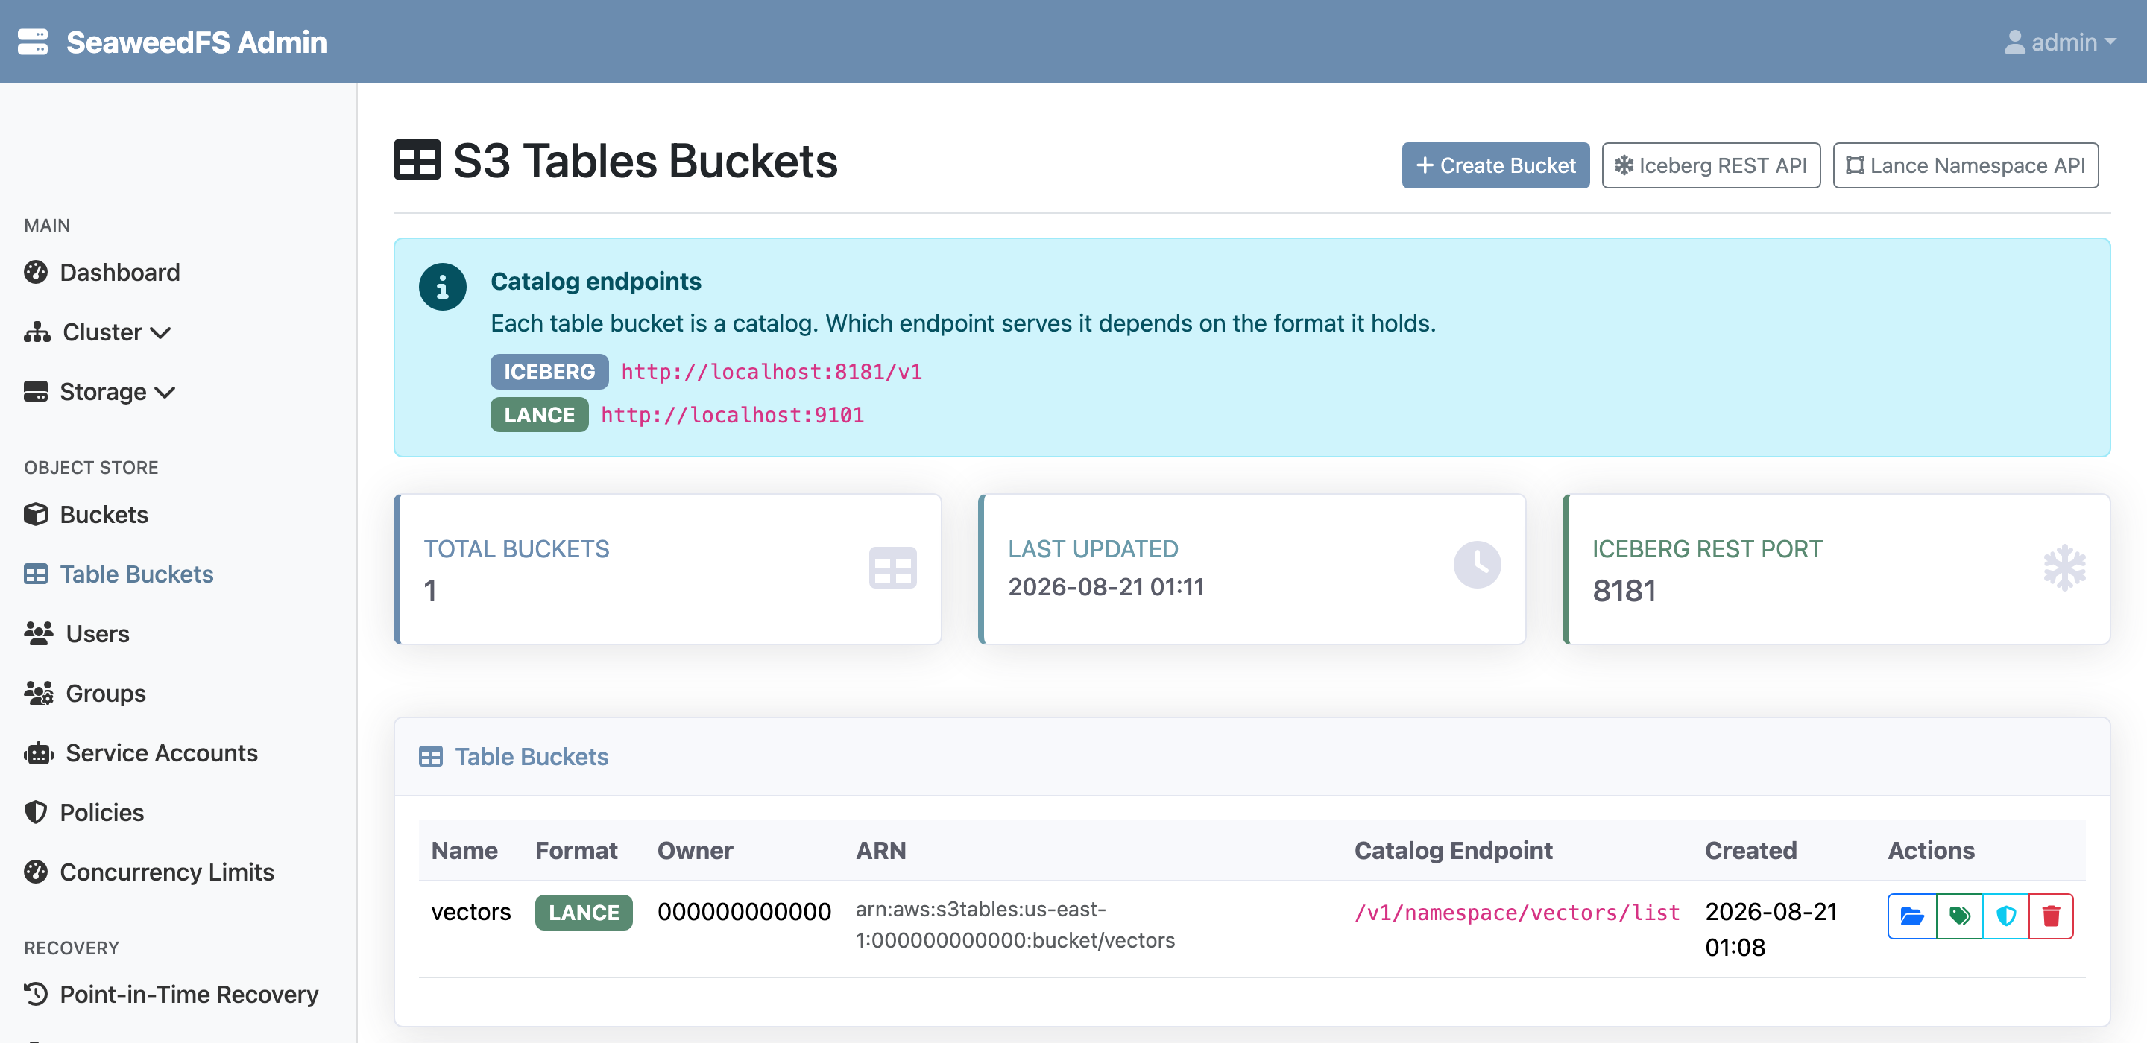Click the Cluster sitemap icon

pos(37,332)
